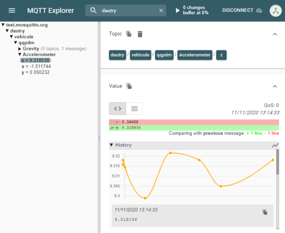The image size is (285, 233).
Task: Switch to formatted lines view toggle
Action: pos(134,108)
